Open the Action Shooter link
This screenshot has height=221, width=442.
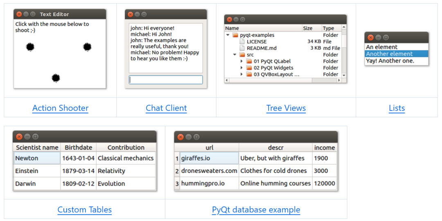click(60, 108)
